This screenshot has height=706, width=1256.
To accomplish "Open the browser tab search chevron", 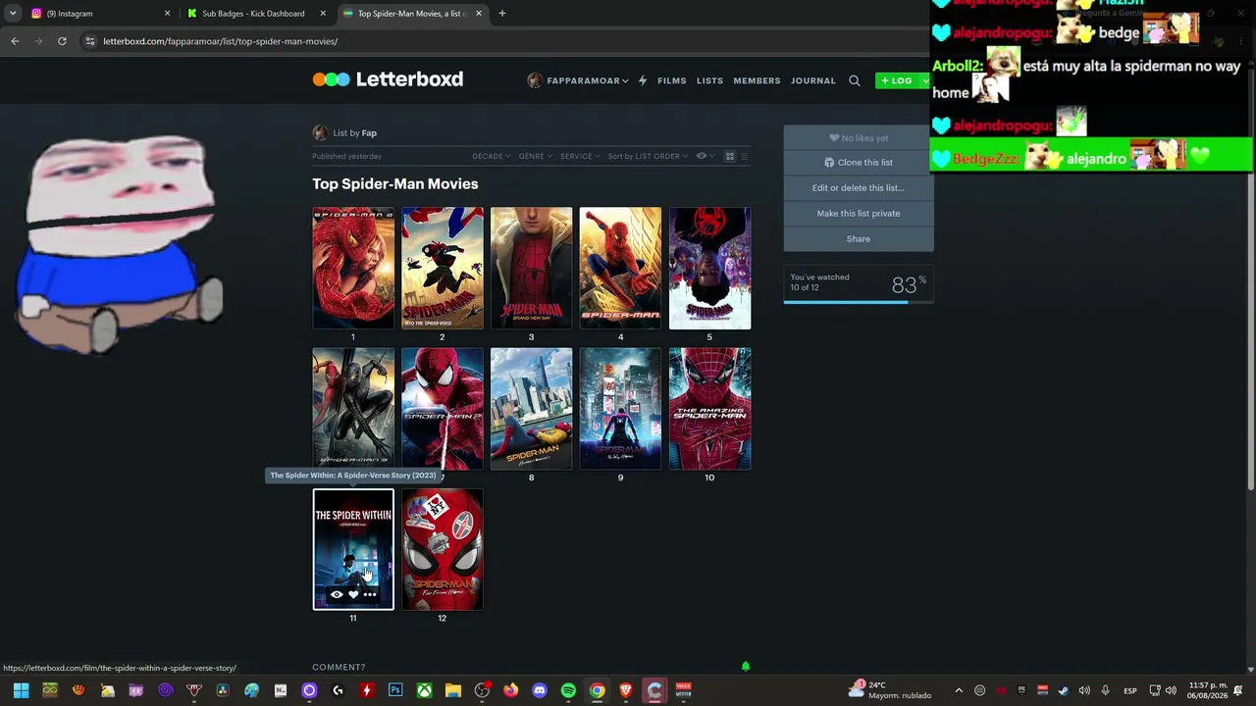I will coord(13,14).
